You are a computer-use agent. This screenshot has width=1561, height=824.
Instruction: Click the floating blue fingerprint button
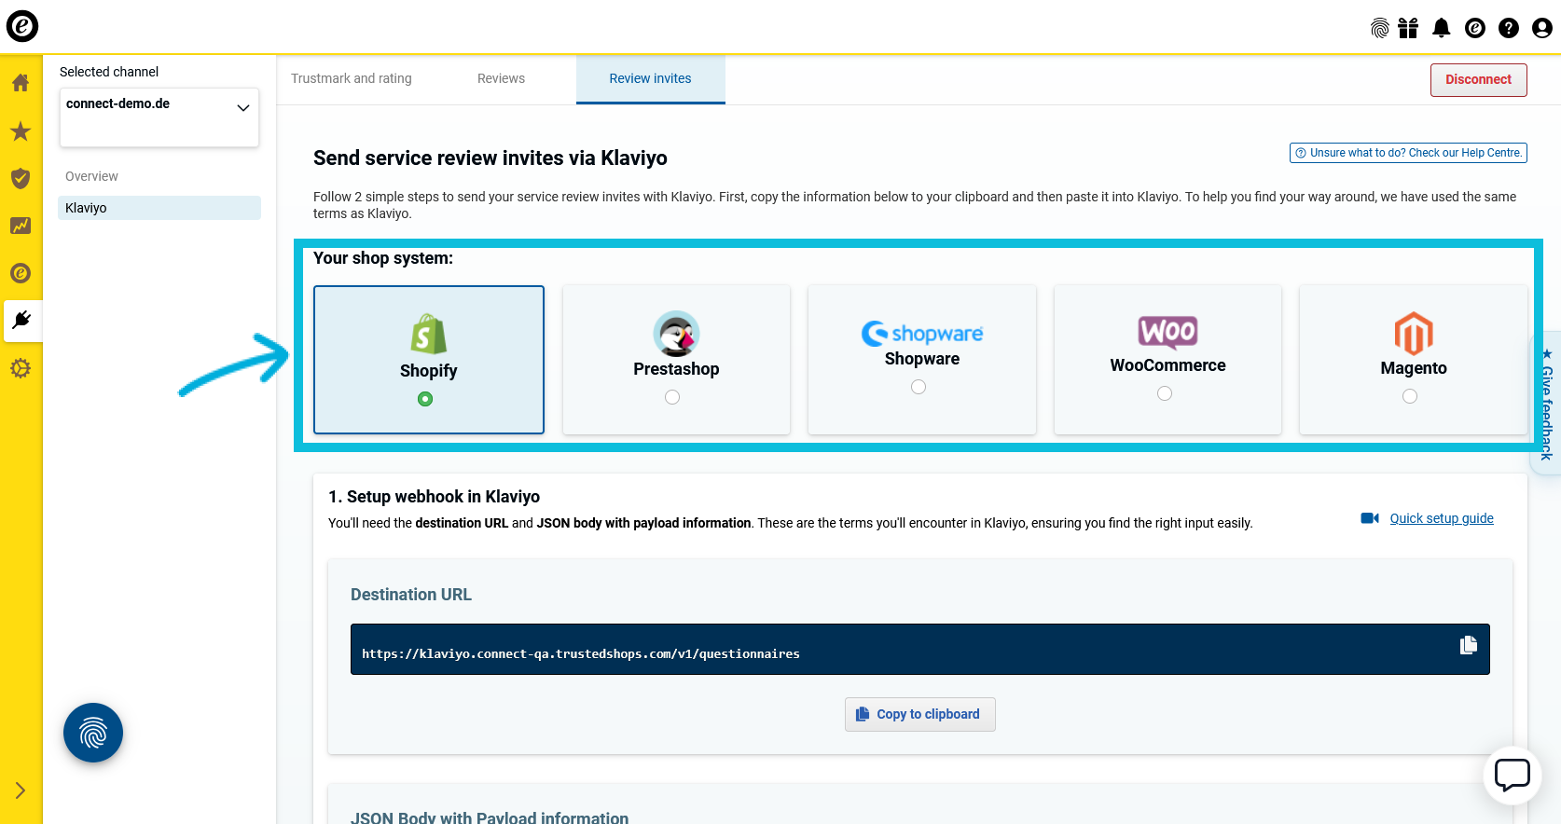[x=93, y=733]
